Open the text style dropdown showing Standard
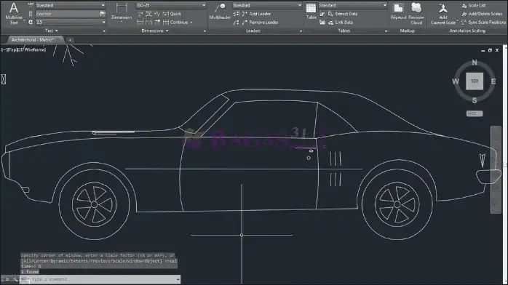 pyautogui.click(x=71, y=5)
